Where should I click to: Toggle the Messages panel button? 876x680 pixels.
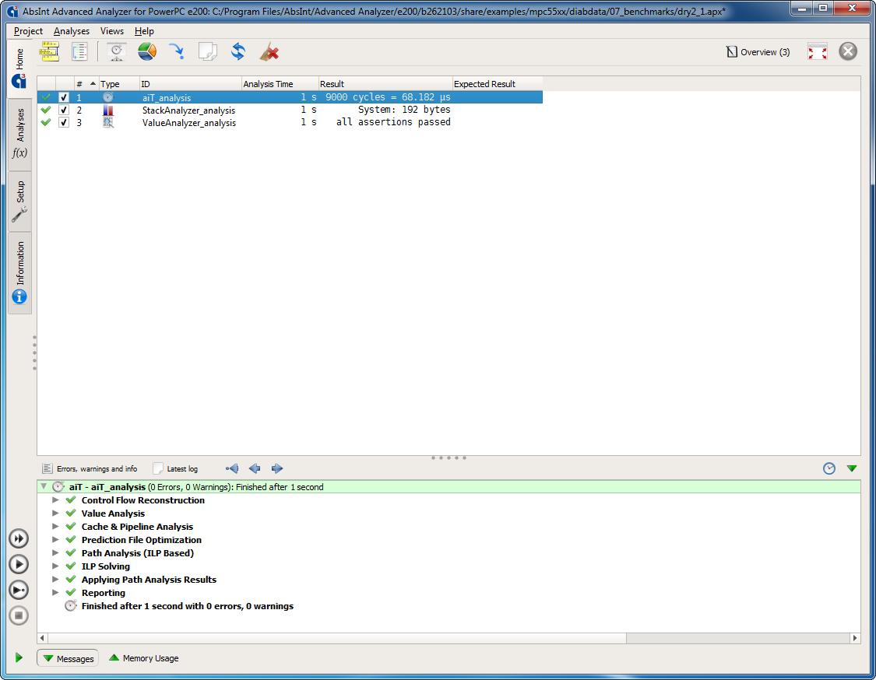[69, 658]
